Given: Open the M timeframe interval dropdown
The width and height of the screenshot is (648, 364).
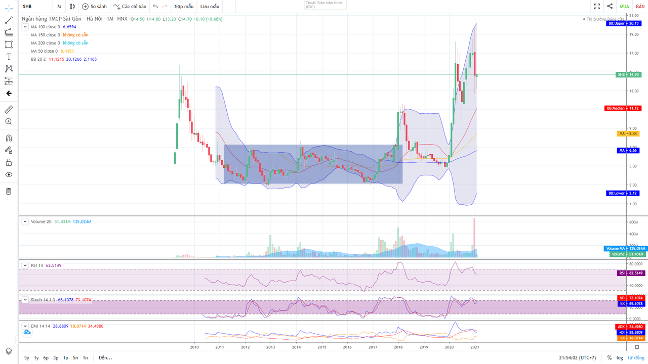Looking at the screenshot, I should coord(59,7).
